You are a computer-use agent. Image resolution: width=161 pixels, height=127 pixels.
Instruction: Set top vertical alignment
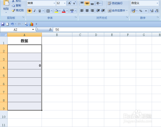(82, 3)
